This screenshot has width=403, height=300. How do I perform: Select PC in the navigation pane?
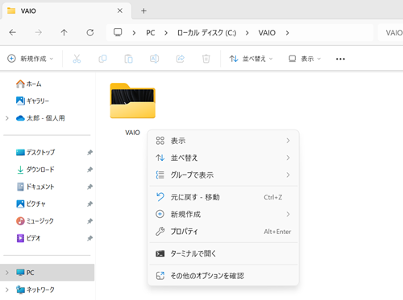coord(47,273)
